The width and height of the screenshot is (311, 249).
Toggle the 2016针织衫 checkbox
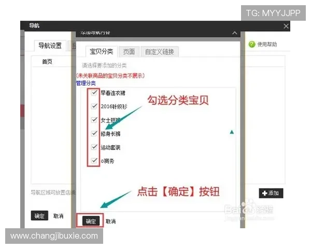94,106
